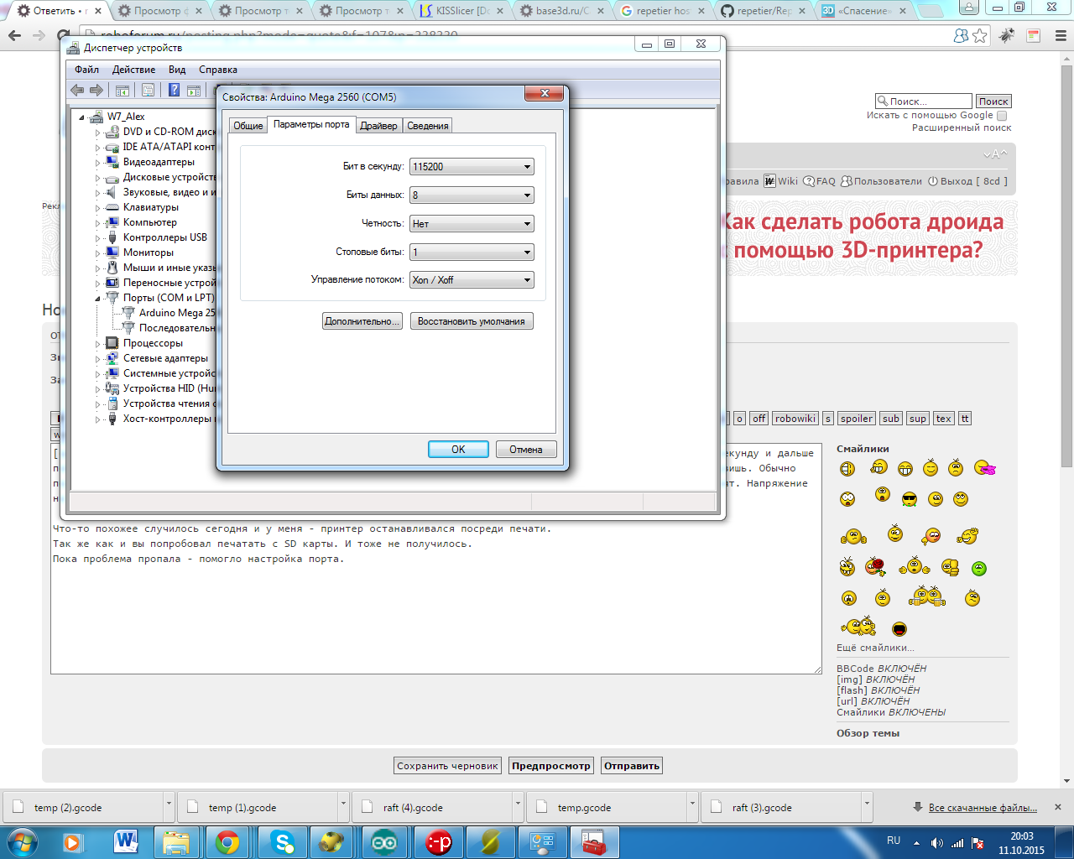Launch Microsoft Word from the taskbar

point(126,842)
